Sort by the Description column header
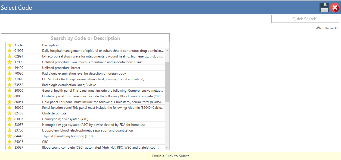 (103, 45)
